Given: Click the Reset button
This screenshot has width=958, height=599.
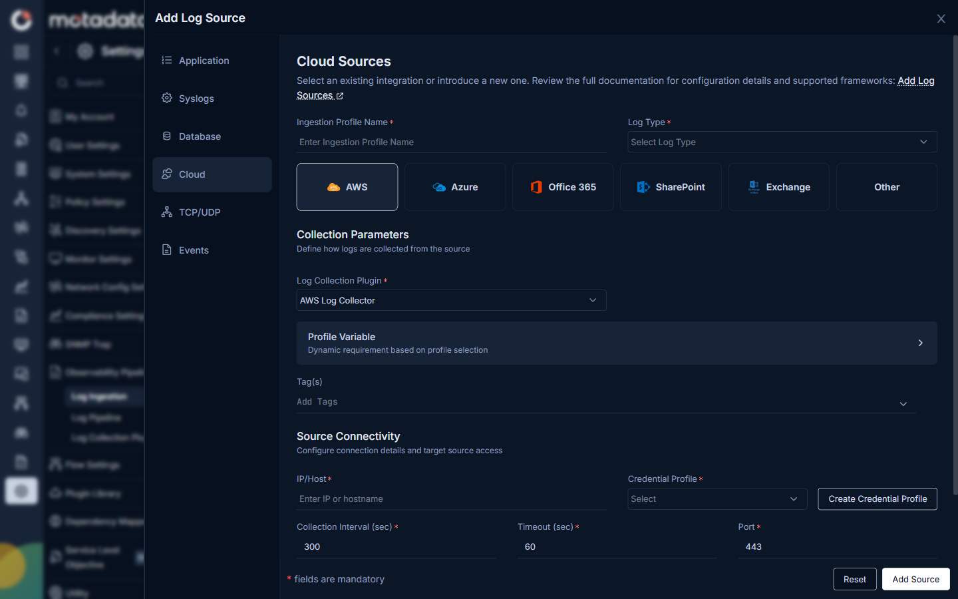Looking at the screenshot, I should click(x=855, y=579).
